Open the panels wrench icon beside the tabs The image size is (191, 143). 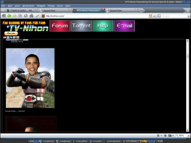(3, 11)
